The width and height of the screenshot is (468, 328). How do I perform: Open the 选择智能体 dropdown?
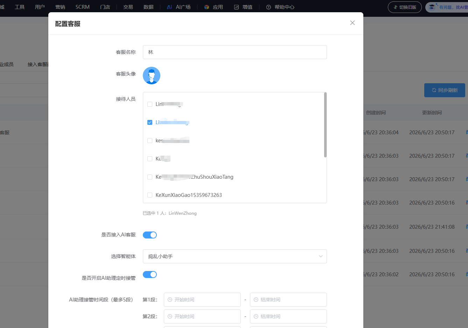[x=235, y=256]
